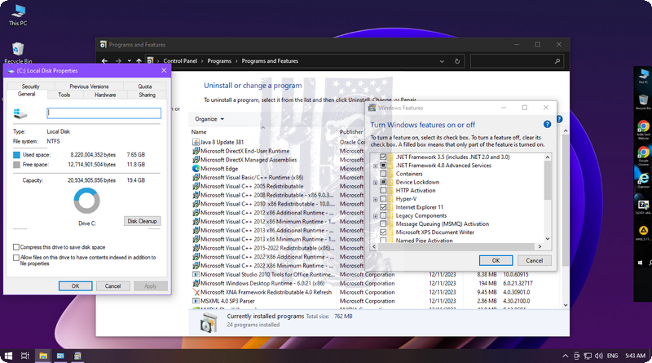Viewport: 652px width, 363px height.
Task: Expand the Legacy Components tree node
Action: 376,215
